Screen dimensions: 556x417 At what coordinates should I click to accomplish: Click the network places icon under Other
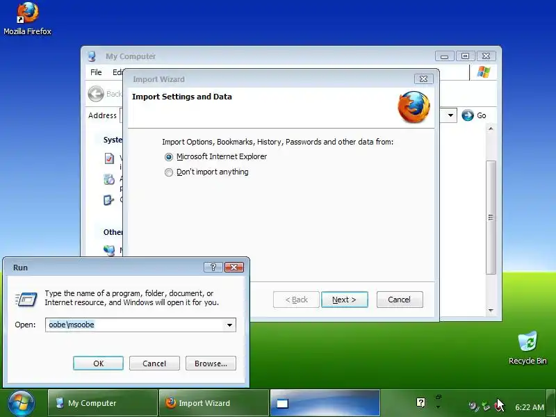tap(109, 250)
